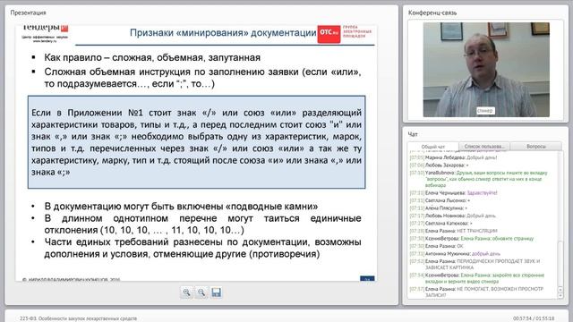573x322 pixels.
Task: Click the slide copyright footer text
Action: (71, 279)
